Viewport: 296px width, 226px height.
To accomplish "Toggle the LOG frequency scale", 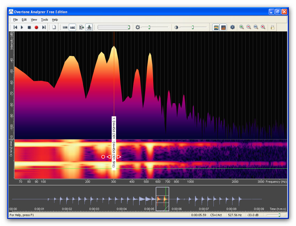I will pyautogui.click(x=73, y=27).
